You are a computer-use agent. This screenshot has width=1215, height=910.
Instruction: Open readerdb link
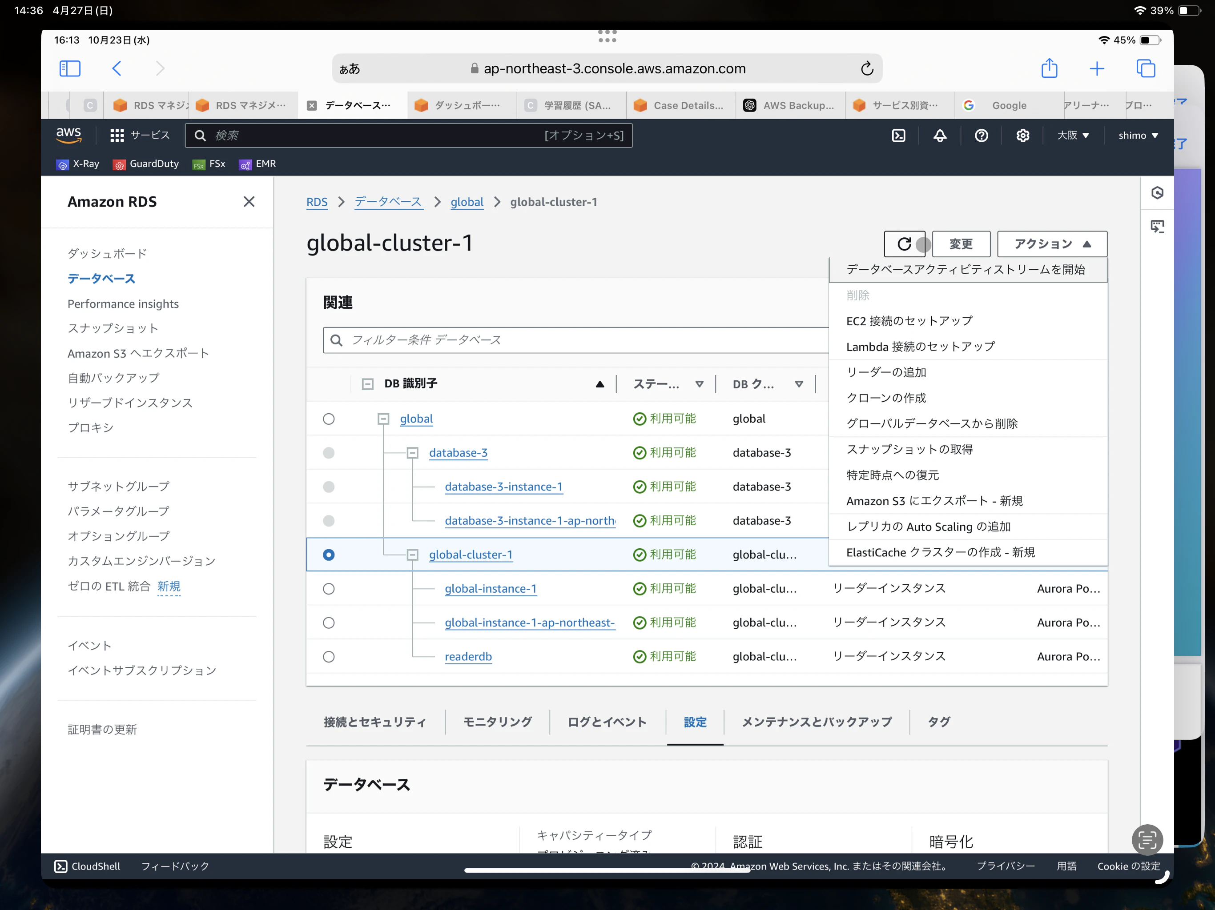click(x=468, y=657)
